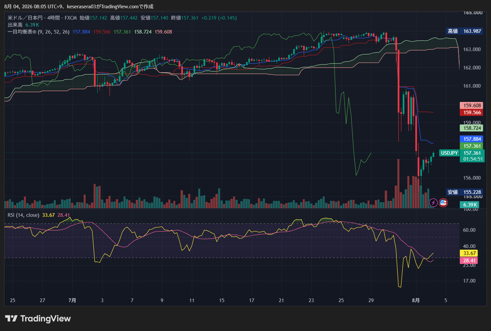Image resolution: width=491 pixels, height=331 pixels.
Task: Click the 6.39K volume label on the price axis
Action: tap(469, 204)
